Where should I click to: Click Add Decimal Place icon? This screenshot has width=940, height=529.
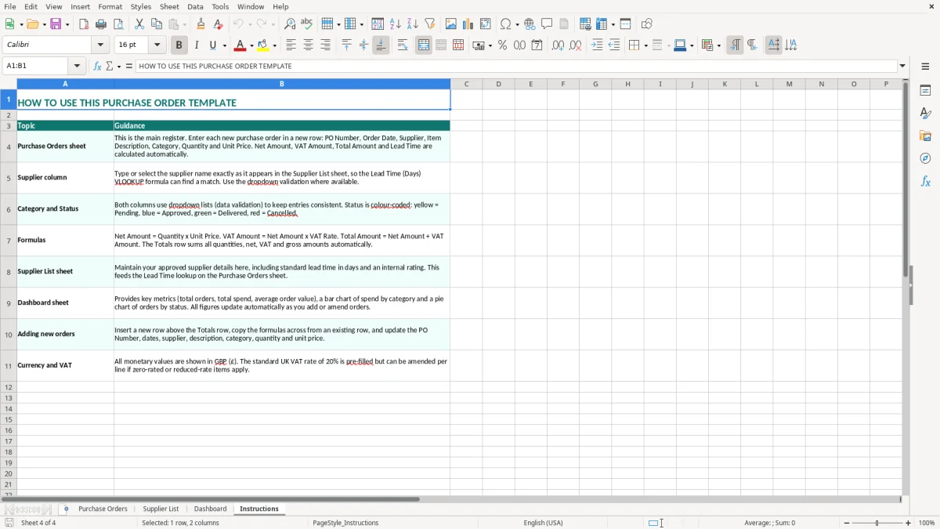[x=558, y=45]
